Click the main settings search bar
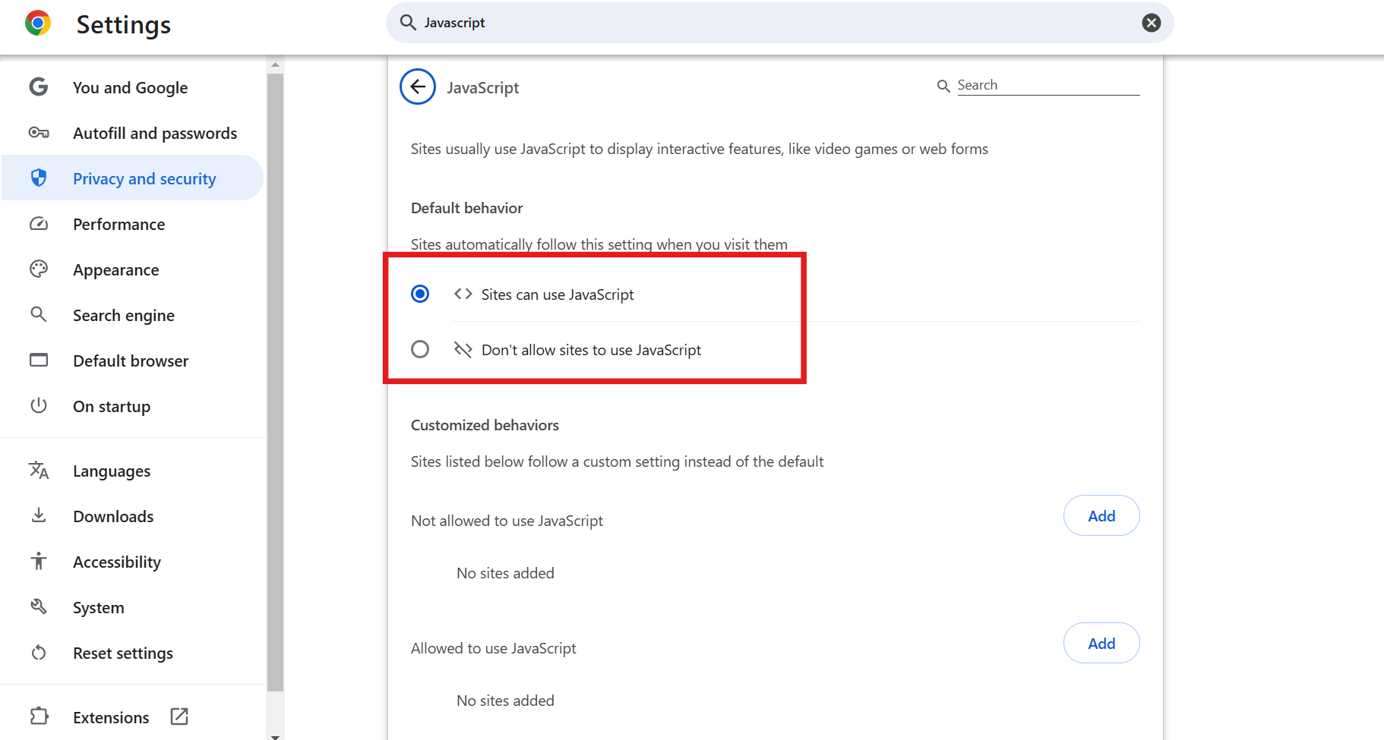1384x740 pixels. click(x=775, y=23)
